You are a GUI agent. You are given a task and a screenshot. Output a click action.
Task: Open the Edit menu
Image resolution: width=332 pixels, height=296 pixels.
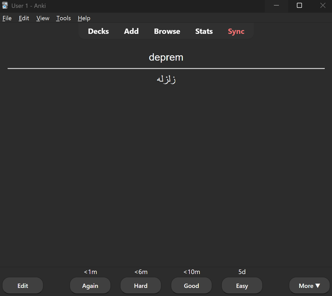[x=24, y=18]
